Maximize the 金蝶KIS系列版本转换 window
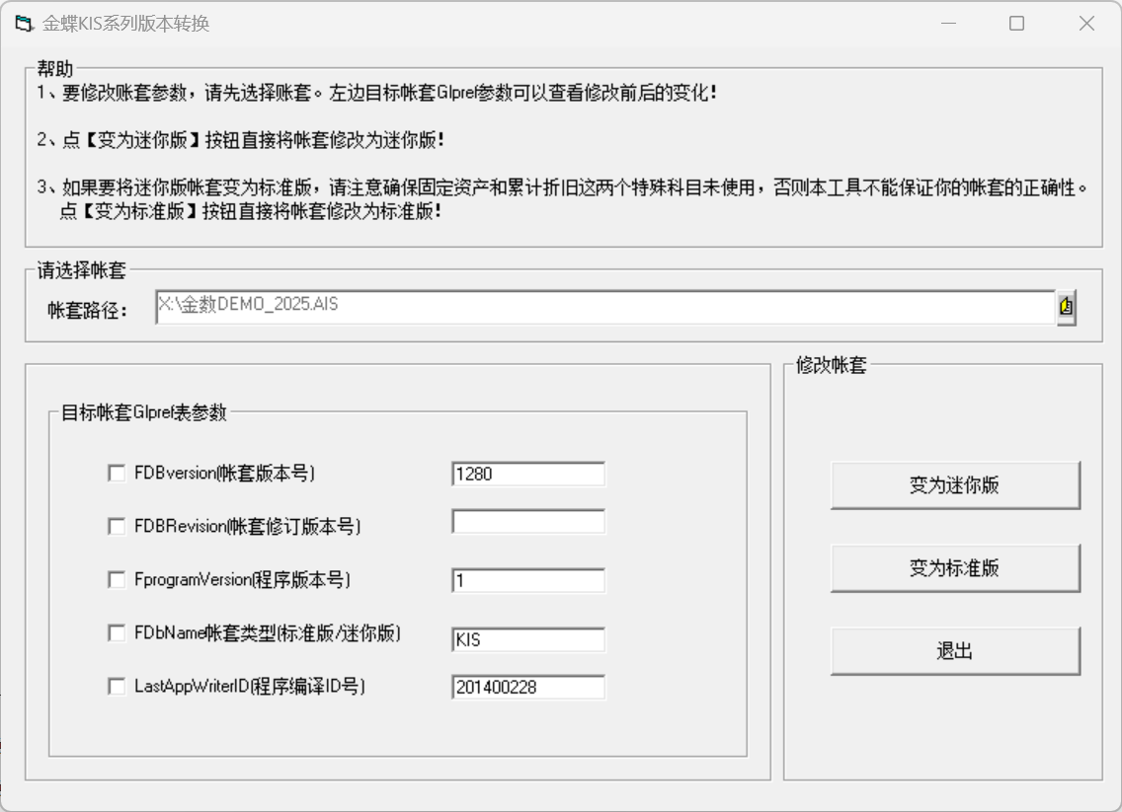Image resolution: width=1122 pixels, height=812 pixels. click(x=1017, y=24)
